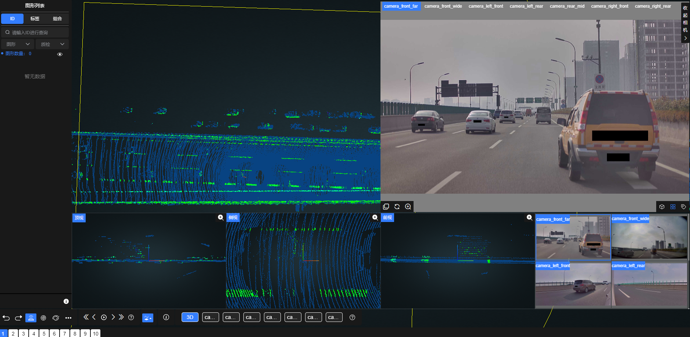Expand the 质检 dropdown filter
This screenshot has height=337, width=690.
point(52,44)
